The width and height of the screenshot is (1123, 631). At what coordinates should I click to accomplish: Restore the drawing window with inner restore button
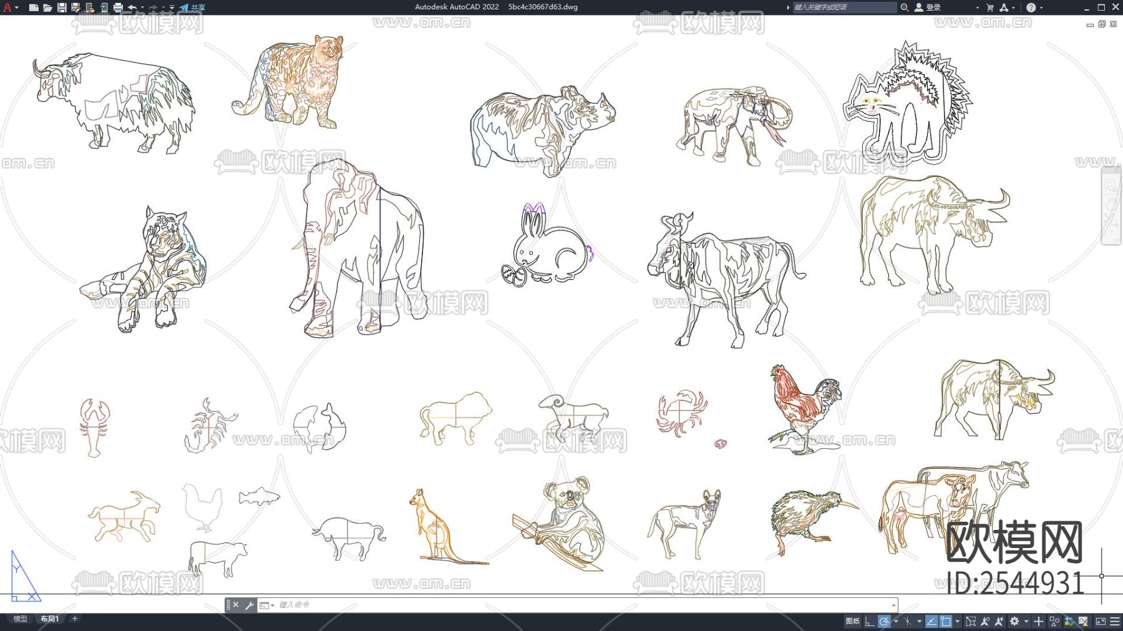(1102, 24)
